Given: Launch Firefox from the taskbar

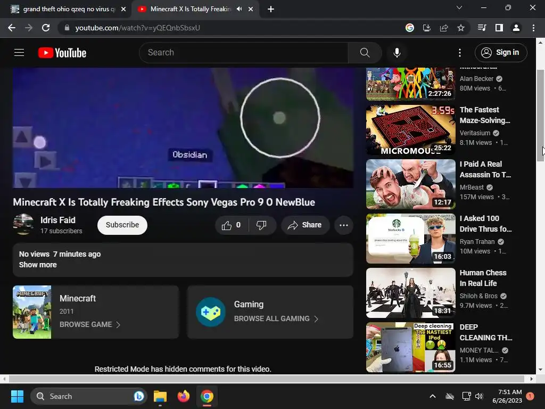Looking at the screenshot, I should (184, 396).
